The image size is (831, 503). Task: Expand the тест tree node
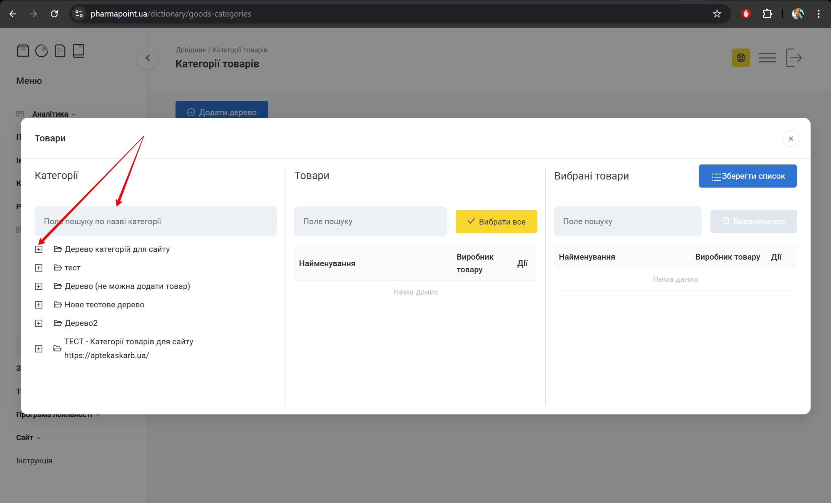click(39, 268)
